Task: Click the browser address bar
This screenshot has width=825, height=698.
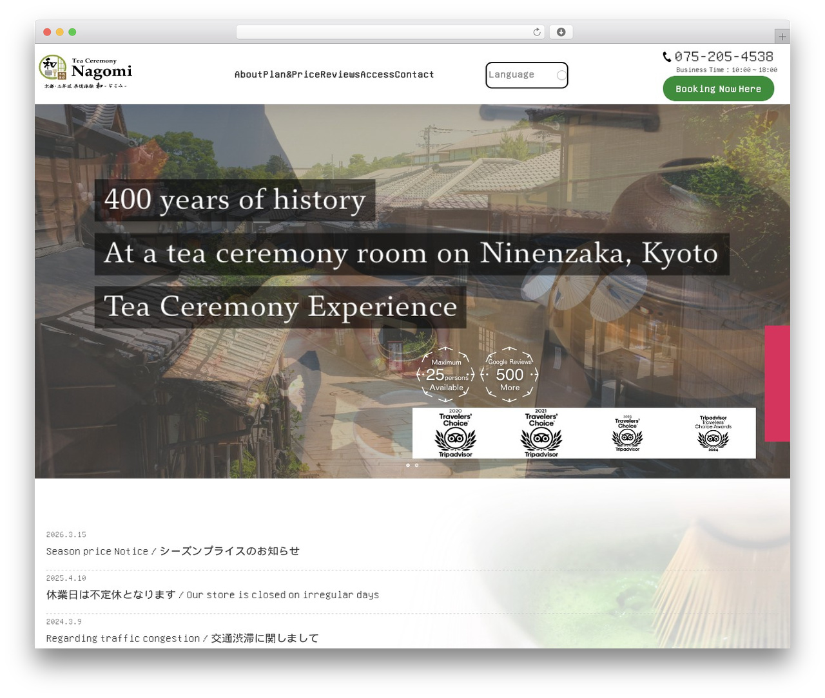Action: (x=391, y=32)
